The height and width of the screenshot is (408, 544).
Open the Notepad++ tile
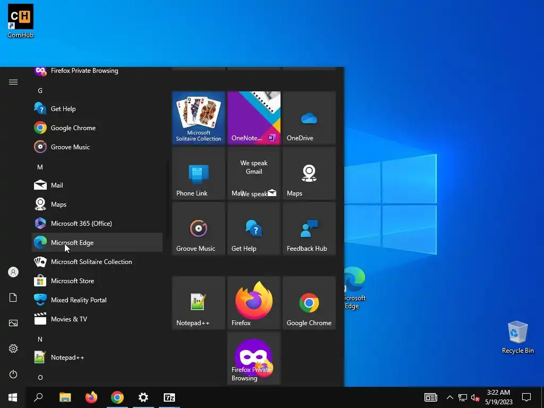(199, 303)
